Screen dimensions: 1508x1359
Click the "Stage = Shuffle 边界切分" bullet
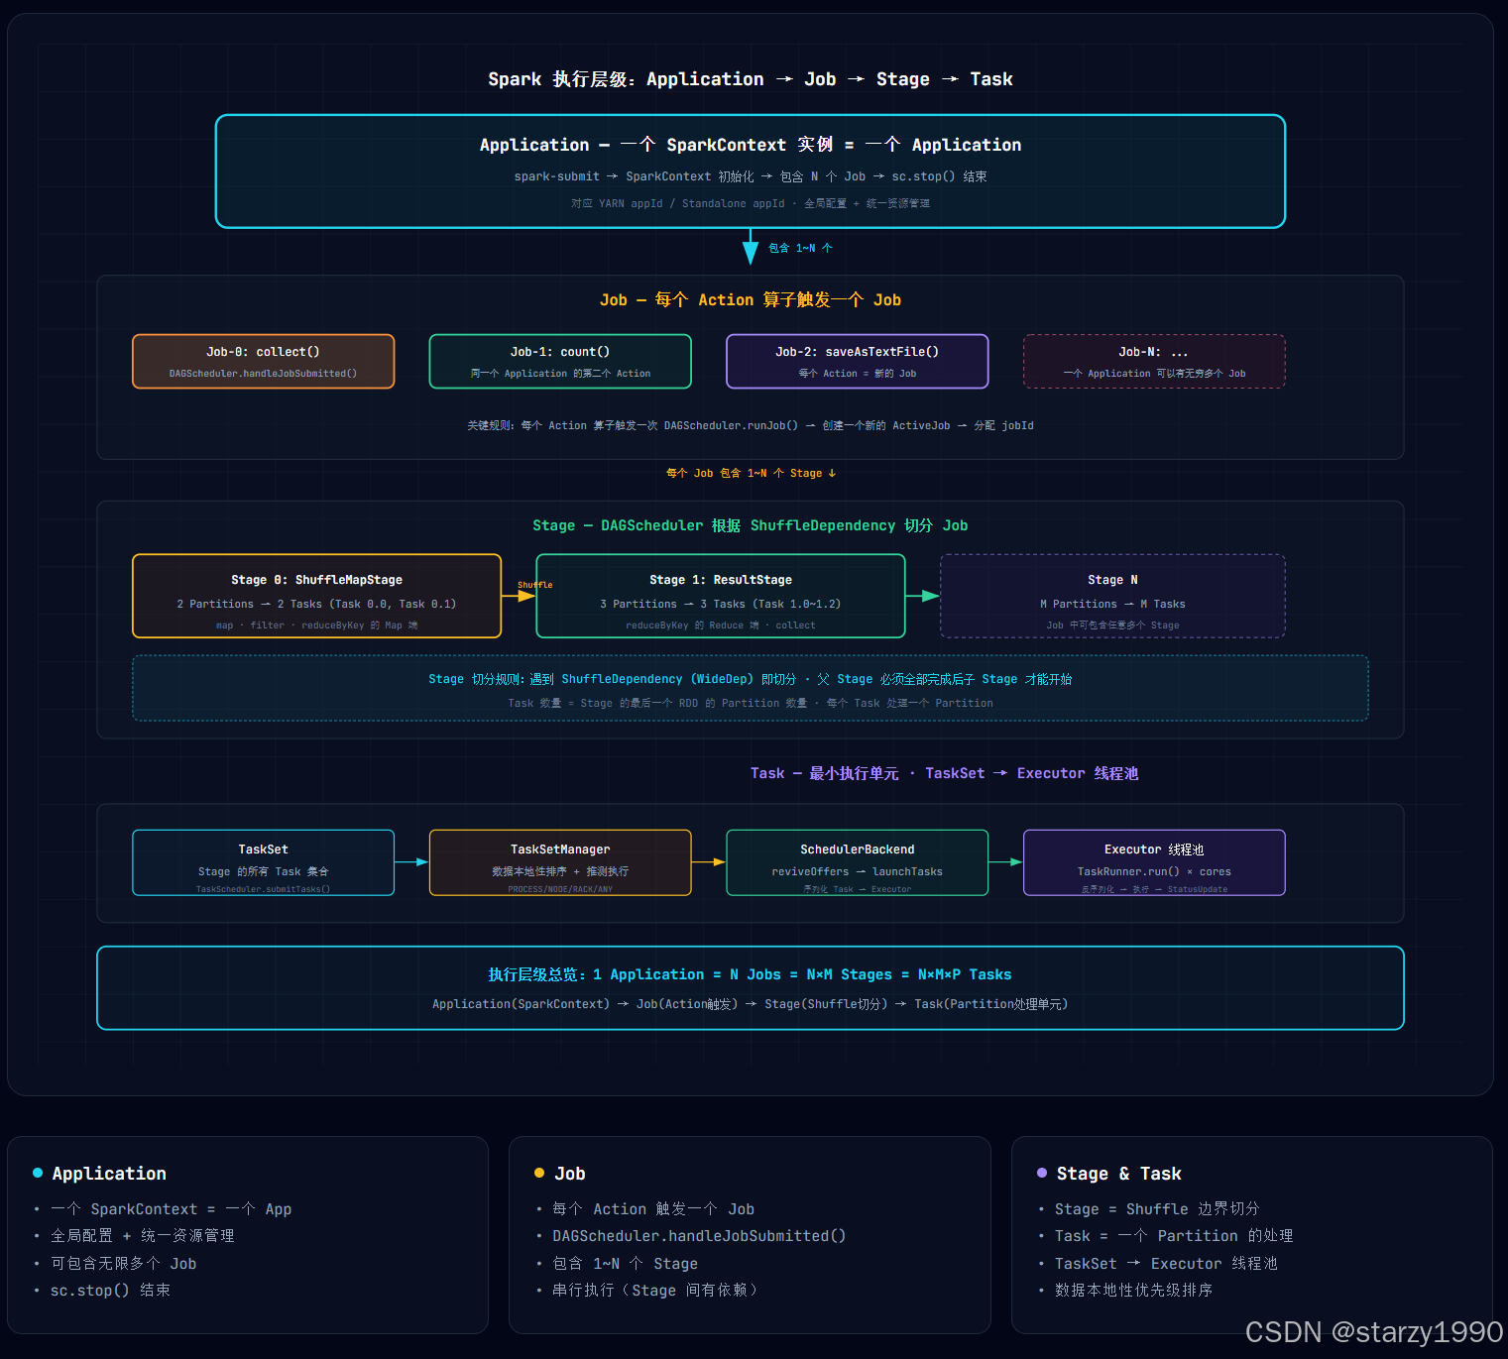point(1157,1209)
